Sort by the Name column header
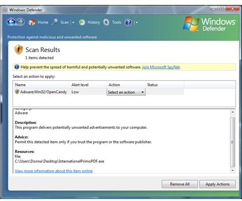Screen dimensions: 242x201 [x=41, y=85]
